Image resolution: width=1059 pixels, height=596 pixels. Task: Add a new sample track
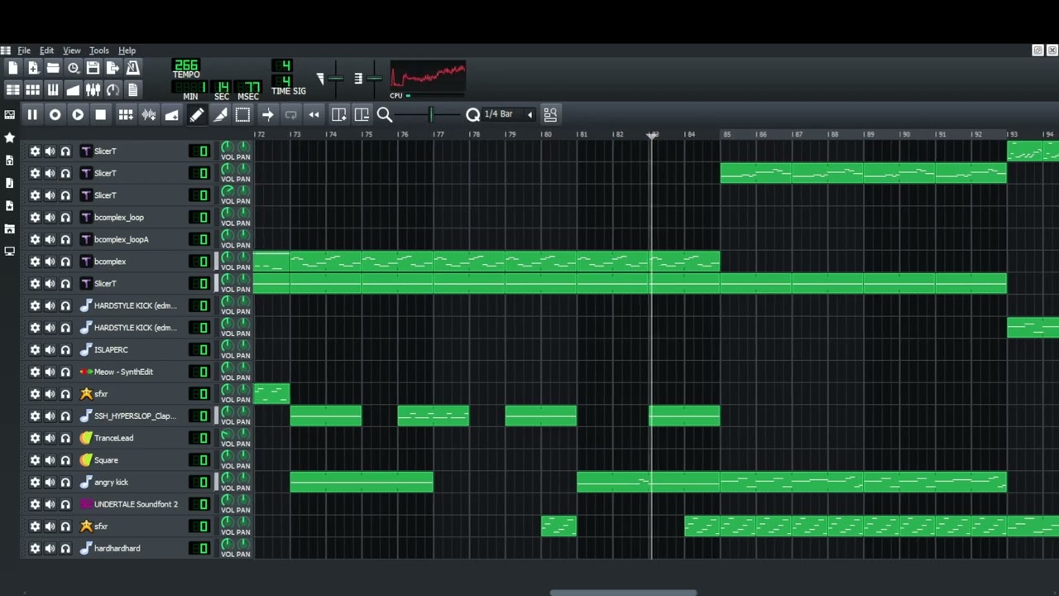pyautogui.click(x=148, y=114)
